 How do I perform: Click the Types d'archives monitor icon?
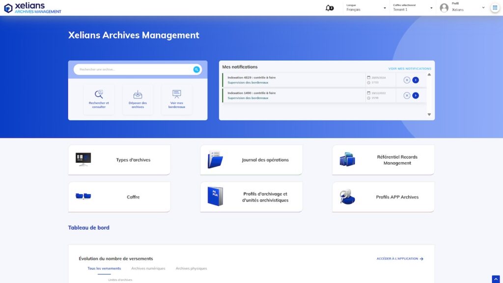pos(83,160)
